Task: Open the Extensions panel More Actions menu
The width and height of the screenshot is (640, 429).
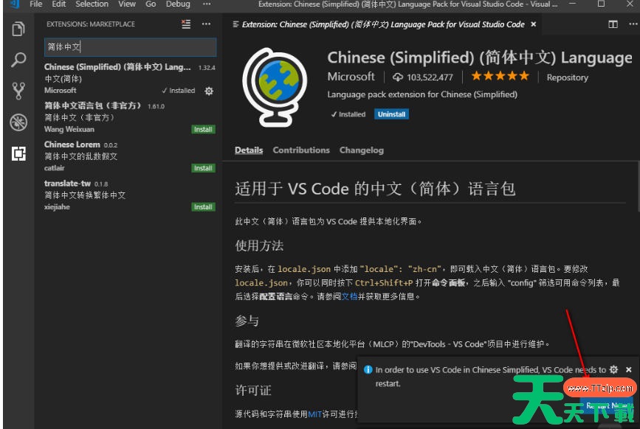Action: [205, 24]
